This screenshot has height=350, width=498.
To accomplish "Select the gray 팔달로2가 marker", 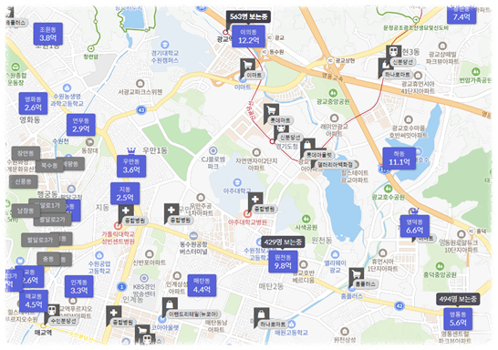I will pos(52,220).
